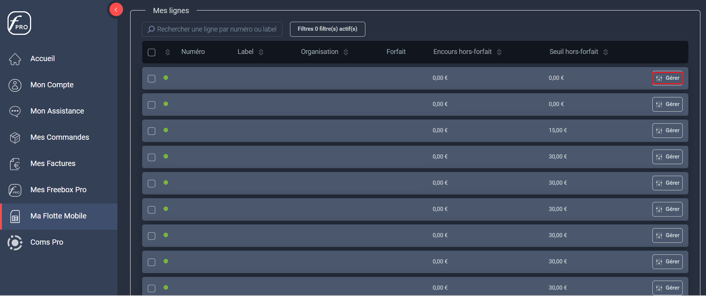Open the Free Pro logo home link
The height and width of the screenshot is (296, 706).
tap(19, 23)
